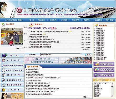Open 旅客如何购买车票? question

click(32, 69)
